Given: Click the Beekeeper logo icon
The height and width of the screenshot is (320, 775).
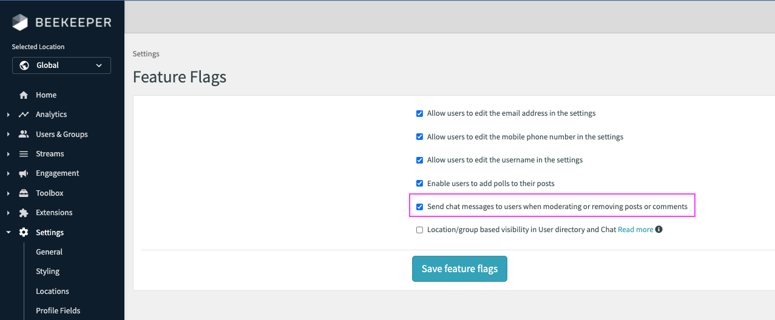Looking at the screenshot, I should coord(20,22).
